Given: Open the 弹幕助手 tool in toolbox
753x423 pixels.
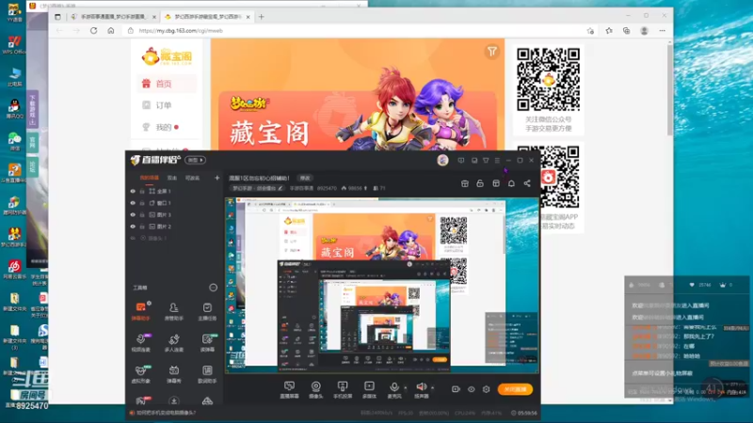Looking at the screenshot, I should point(140,311).
